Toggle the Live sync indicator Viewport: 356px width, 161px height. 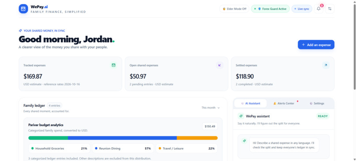click(302, 9)
